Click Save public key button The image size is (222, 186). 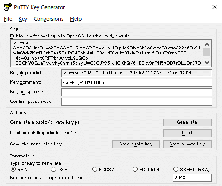pyautogui.click(x=136, y=144)
